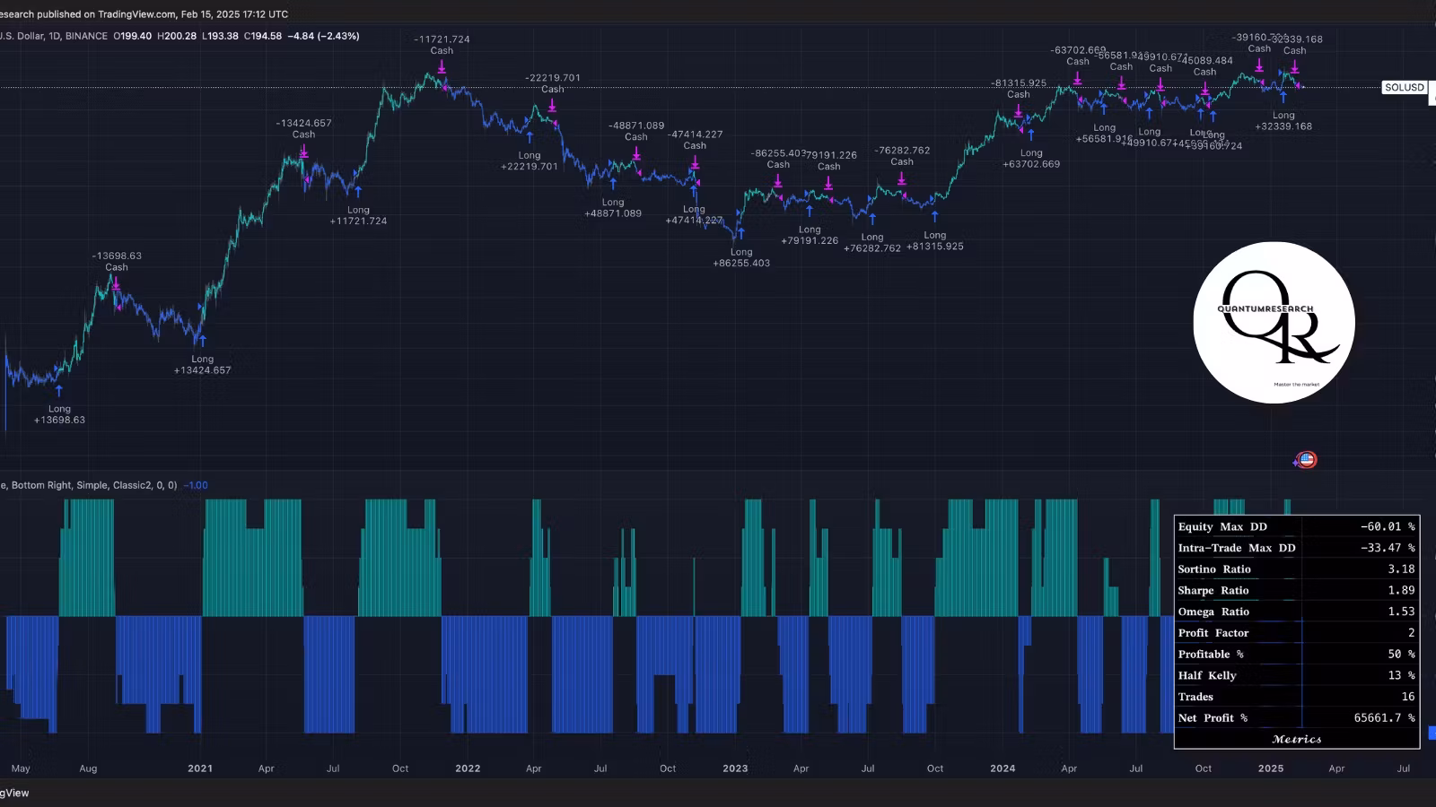Click the US flag event icon
Viewport: 1436px width, 807px height.
point(1306,460)
